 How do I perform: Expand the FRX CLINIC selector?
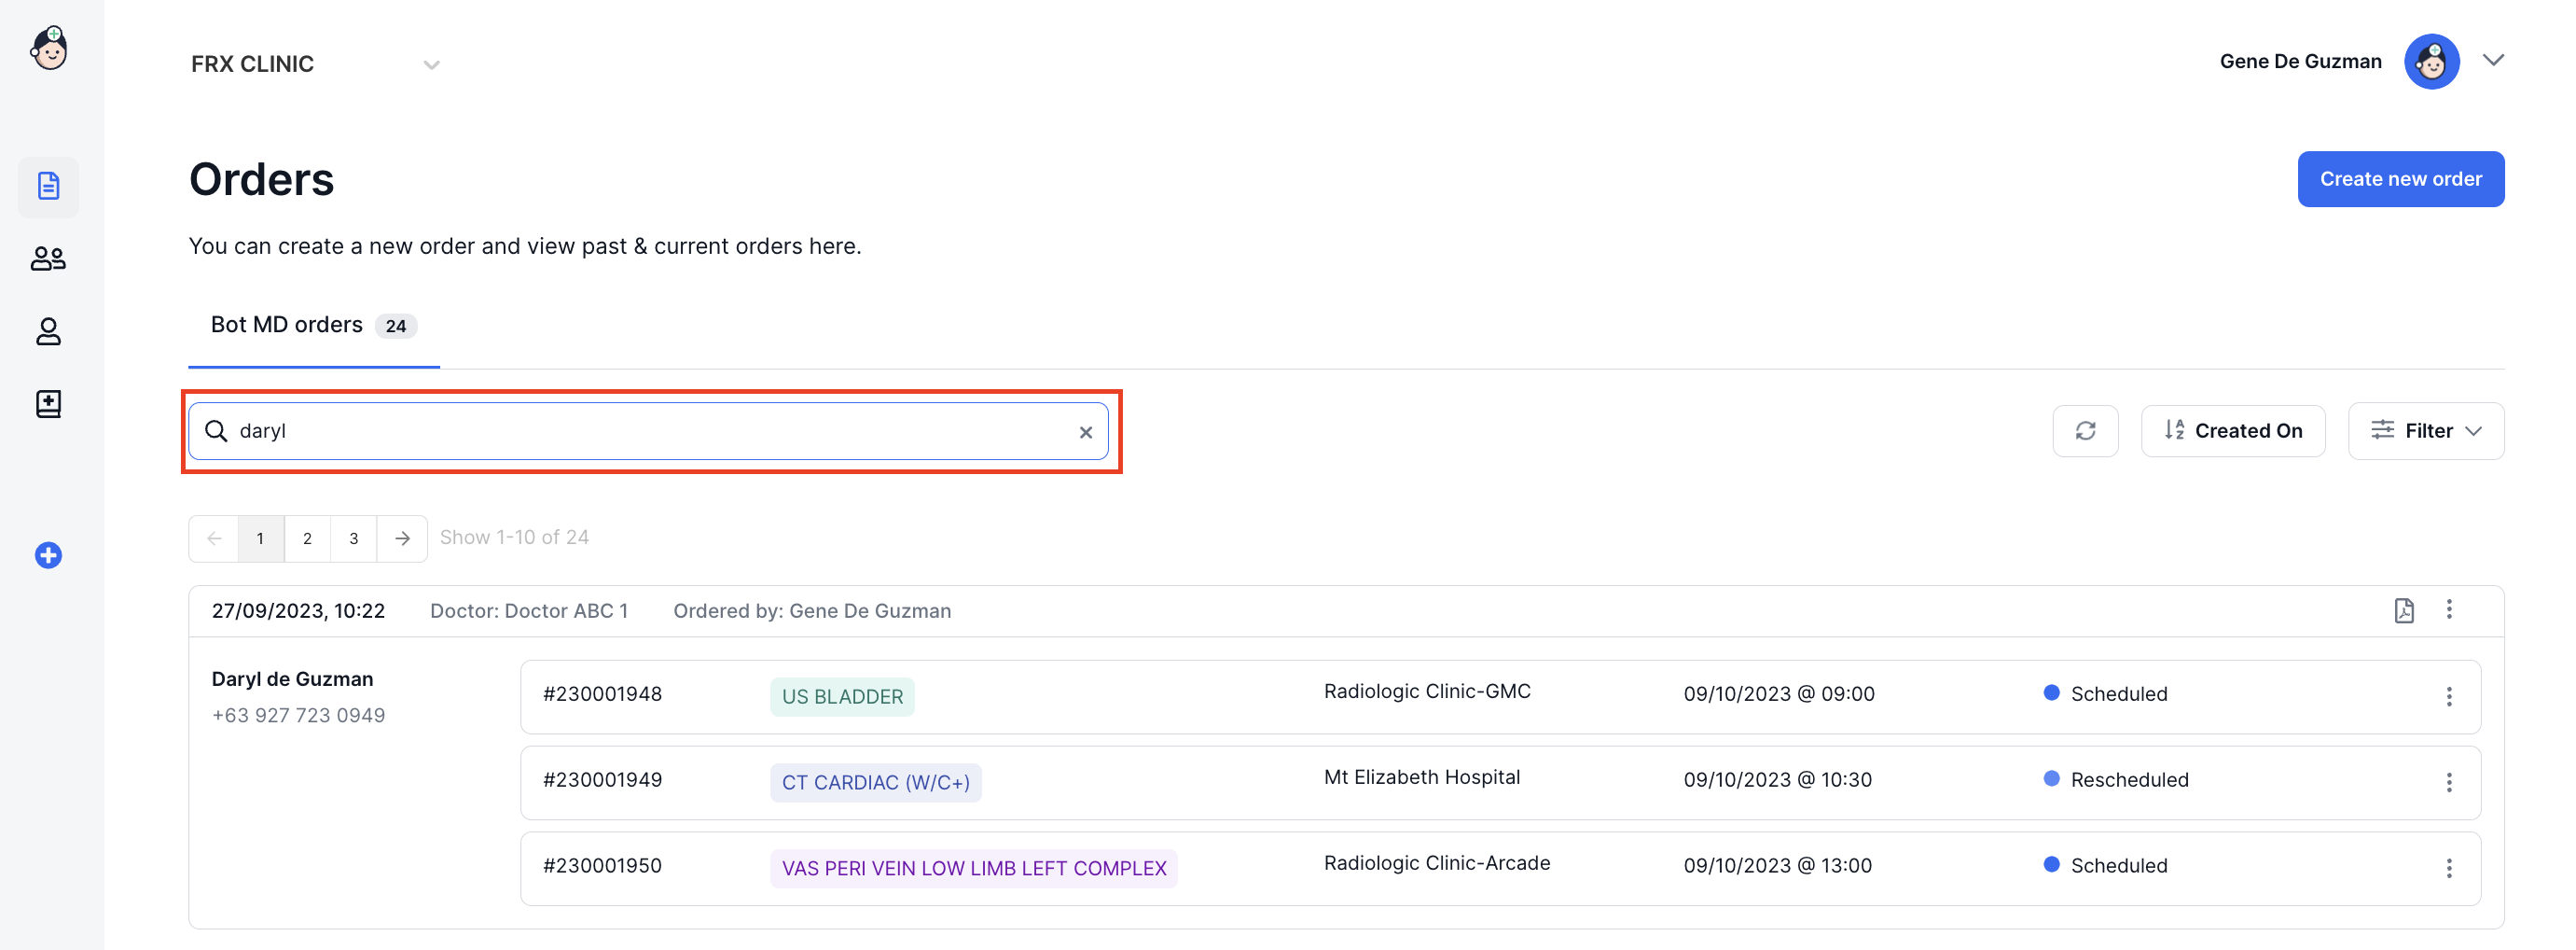(431, 65)
